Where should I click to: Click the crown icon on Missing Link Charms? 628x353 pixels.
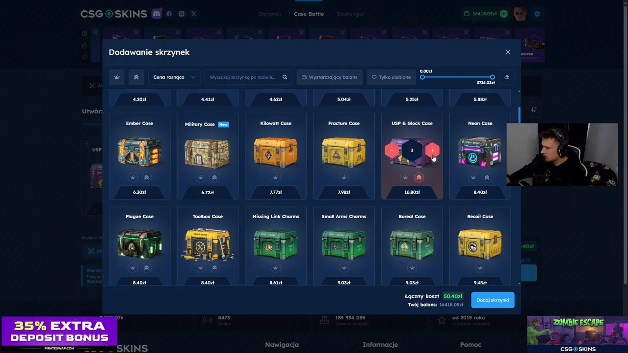tap(276, 268)
